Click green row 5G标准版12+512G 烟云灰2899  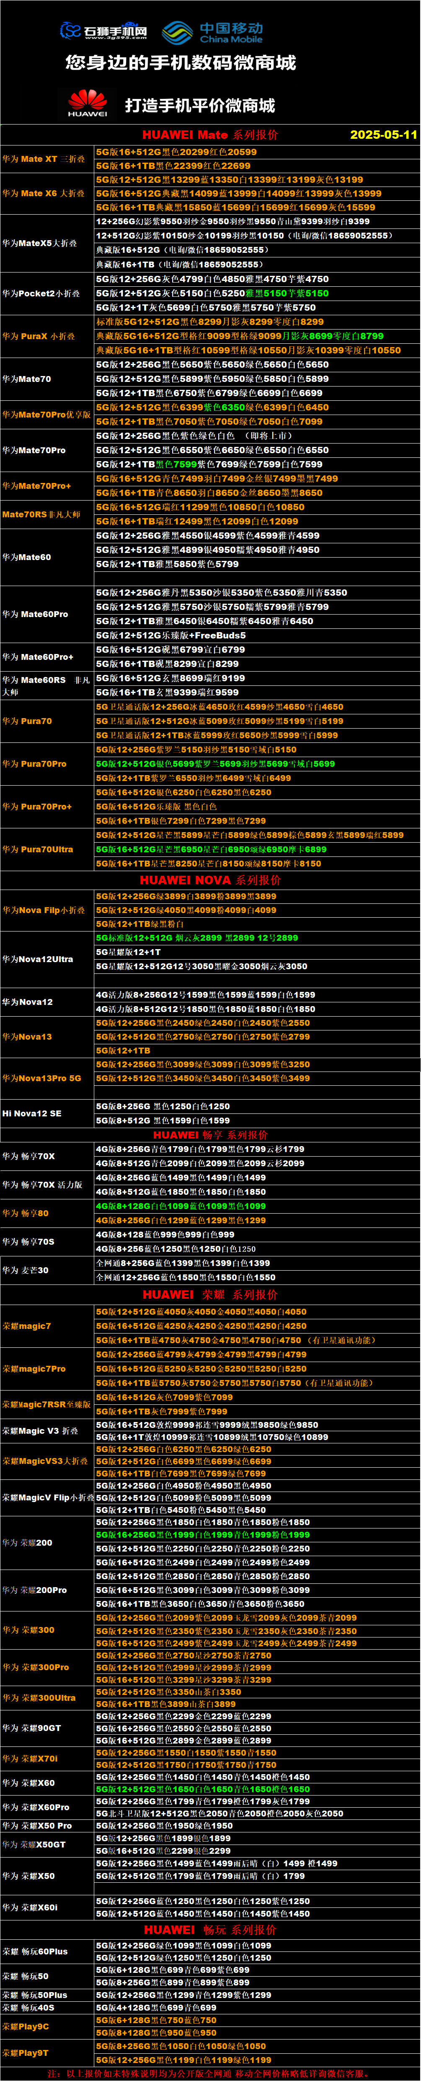click(257, 938)
